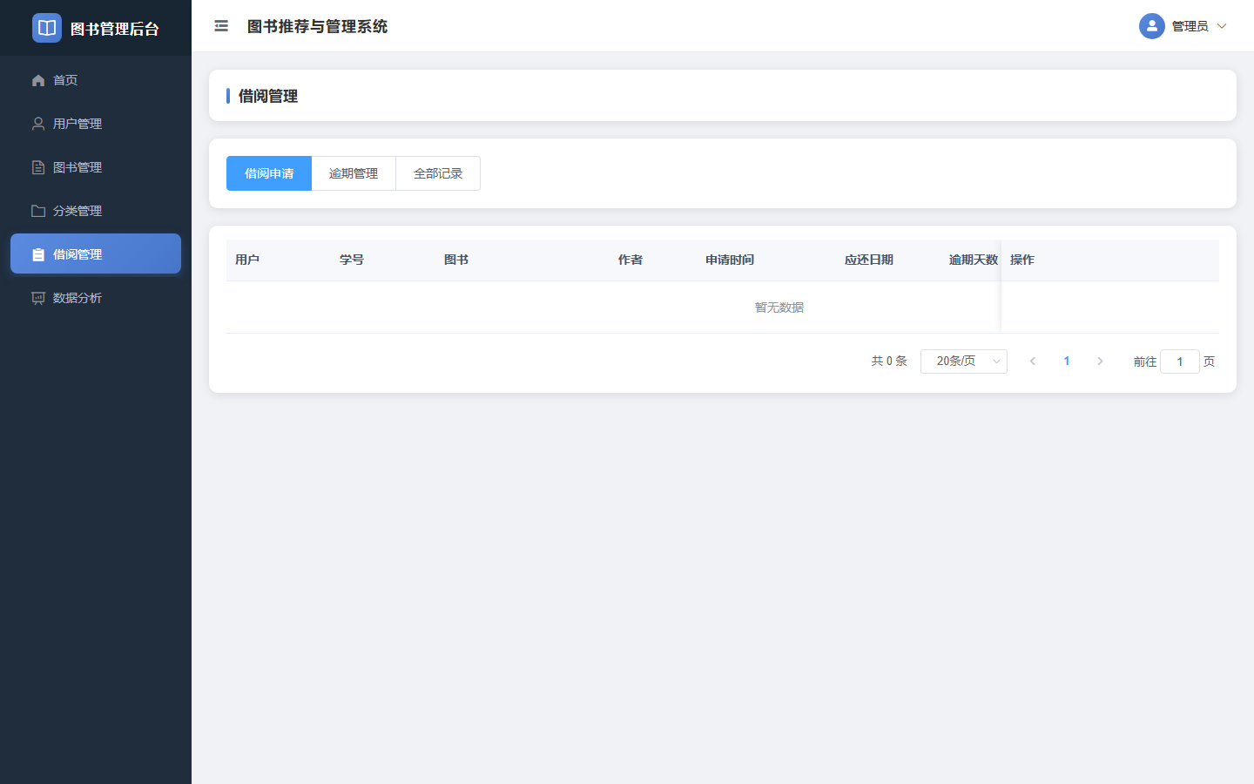The width and height of the screenshot is (1254, 784).
Task: Click the go-to page input field
Action: 1180,362
